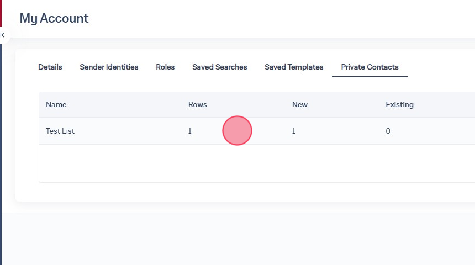The width and height of the screenshot is (475, 265).
Task: Click the dark blue sidebar strip
Action: coord(1,166)
